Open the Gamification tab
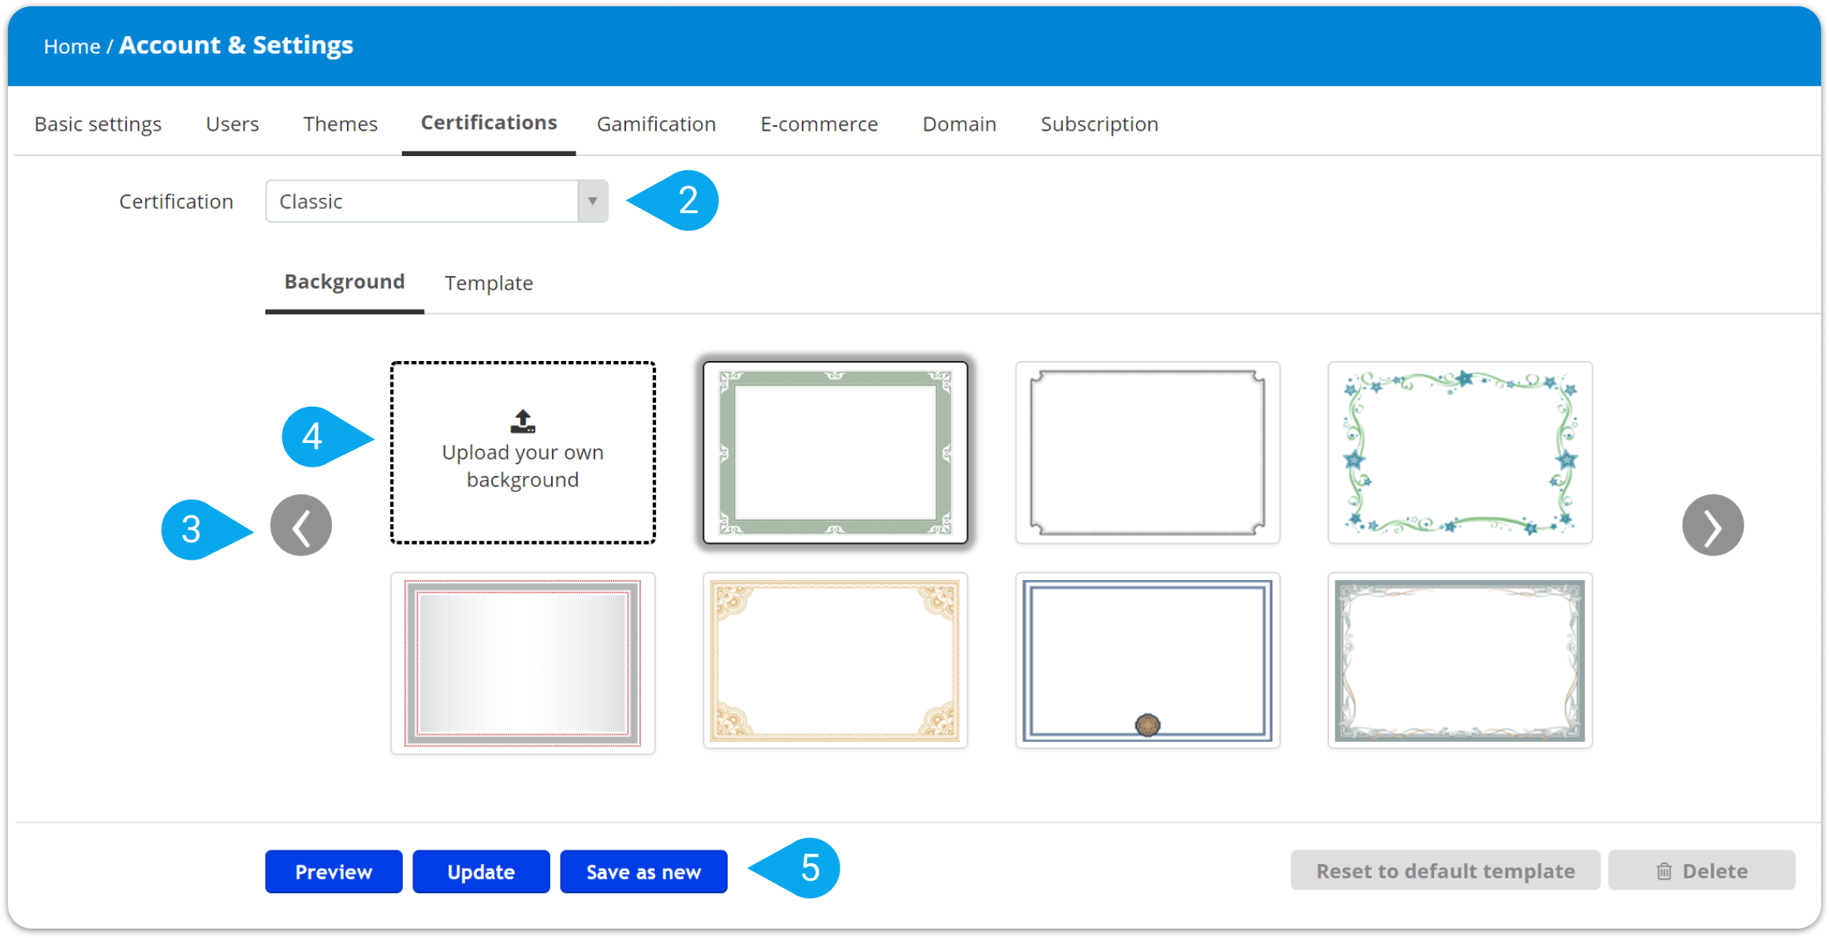 click(x=656, y=124)
